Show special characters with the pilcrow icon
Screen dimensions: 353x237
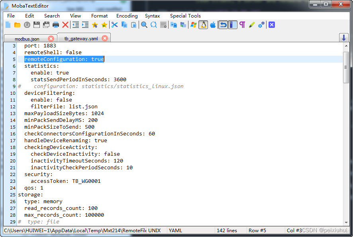(x=242, y=25)
